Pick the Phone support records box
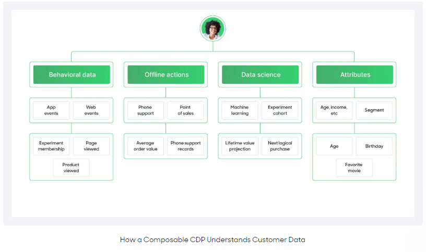This screenshot has height=252, width=426. (185, 146)
